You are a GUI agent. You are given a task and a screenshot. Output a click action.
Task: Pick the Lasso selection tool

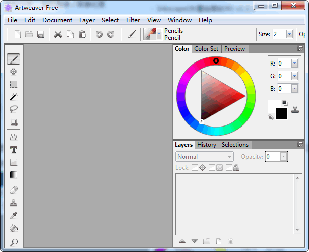click(x=14, y=109)
